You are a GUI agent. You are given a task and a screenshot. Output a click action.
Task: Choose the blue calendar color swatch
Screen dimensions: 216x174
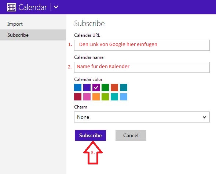tap(78, 88)
